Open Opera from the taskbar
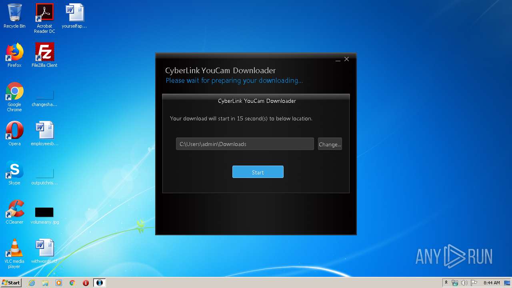This screenshot has width=512, height=288. [86, 283]
